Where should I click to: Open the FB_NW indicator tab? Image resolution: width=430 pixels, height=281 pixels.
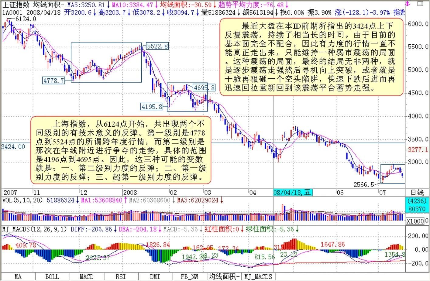pos(189,277)
